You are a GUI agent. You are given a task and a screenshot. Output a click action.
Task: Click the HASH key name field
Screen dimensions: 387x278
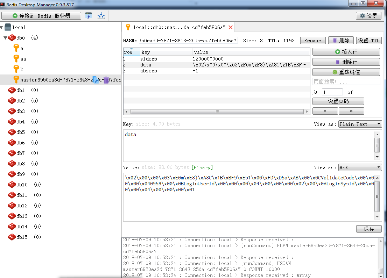[x=188, y=41]
